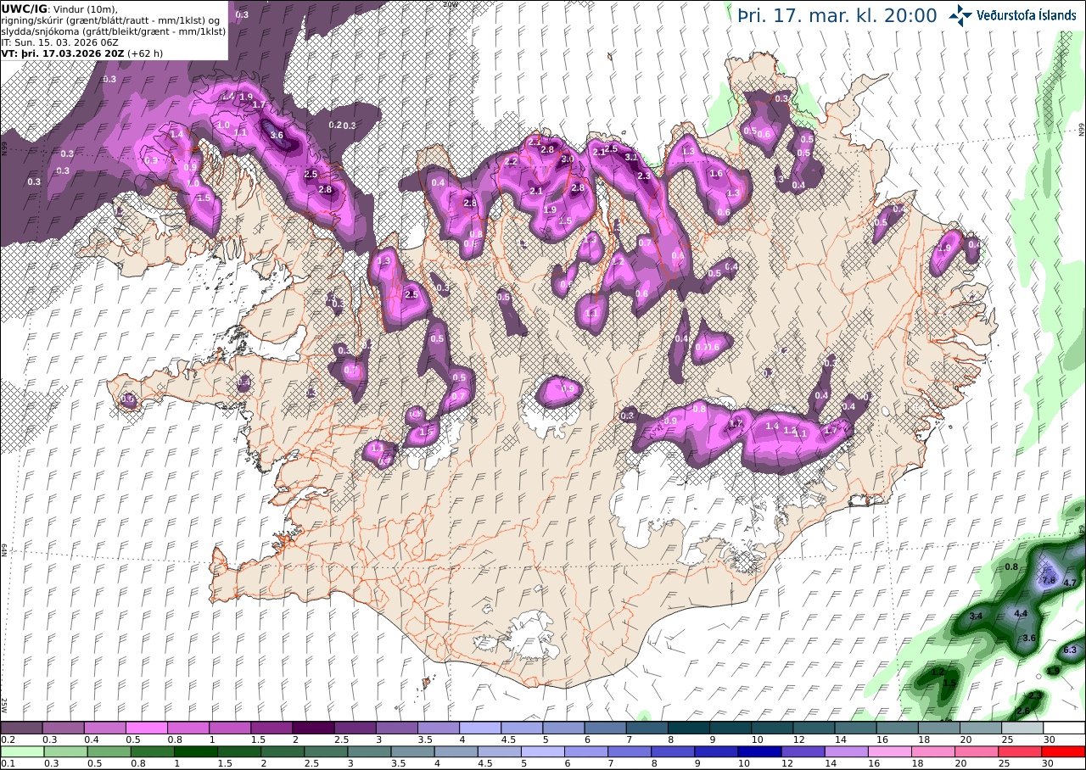The width and height of the screenshot is (1086, 770).
Task: Pick the pale green 0.1 swatch on the rain scale
Action: (x=21, y=751)
